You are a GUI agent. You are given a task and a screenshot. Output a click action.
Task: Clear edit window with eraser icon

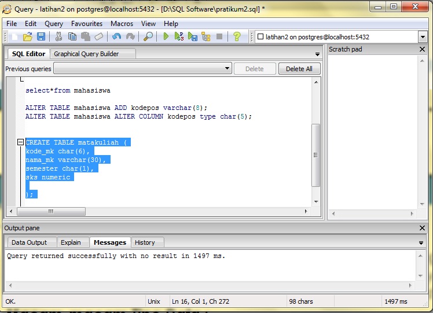click(98, 36)
